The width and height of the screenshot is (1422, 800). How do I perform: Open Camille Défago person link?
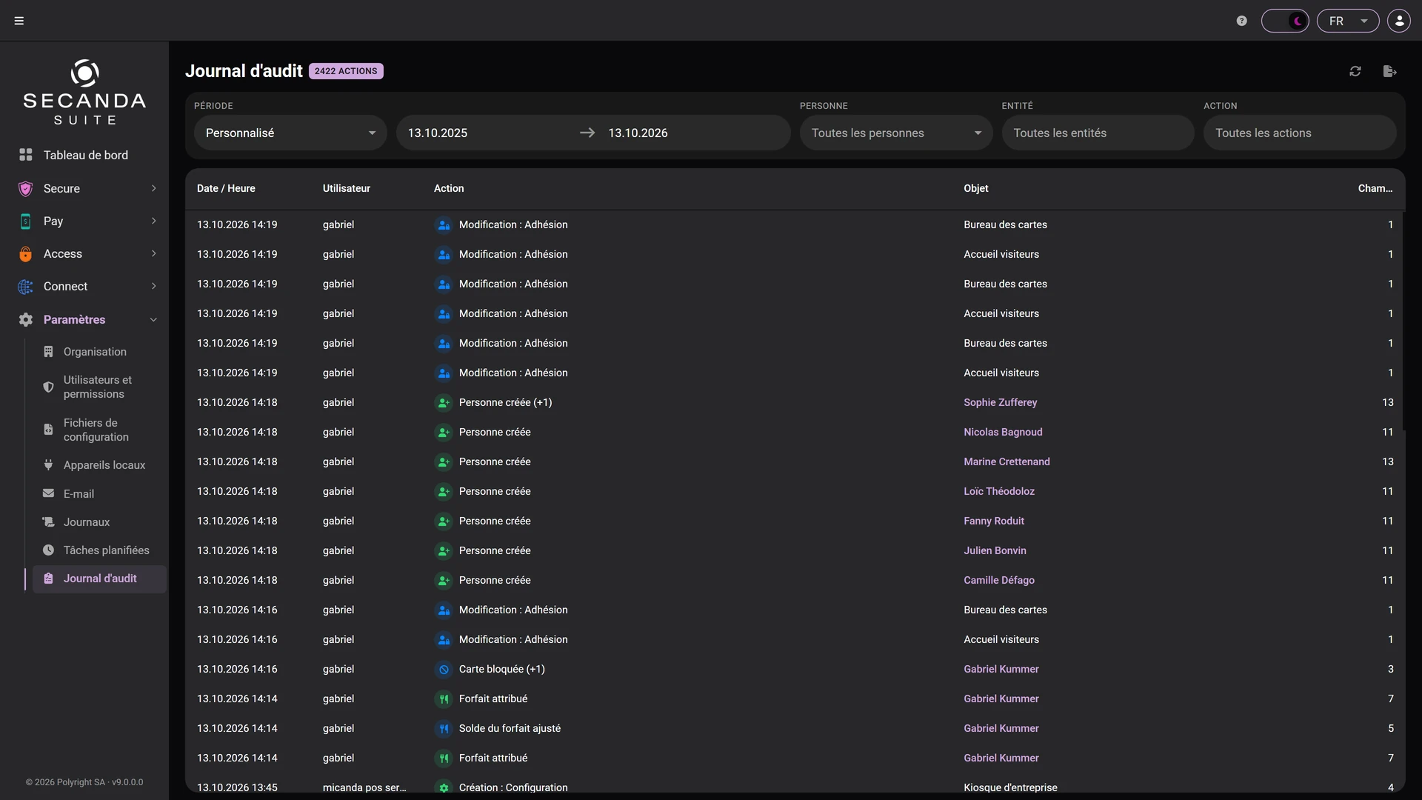(x=999, y=580)
